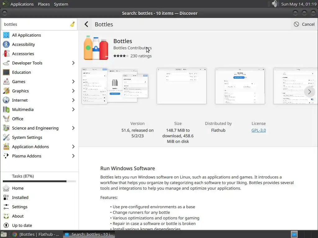Click the Tasks progress bar

[x=39, y=181]
